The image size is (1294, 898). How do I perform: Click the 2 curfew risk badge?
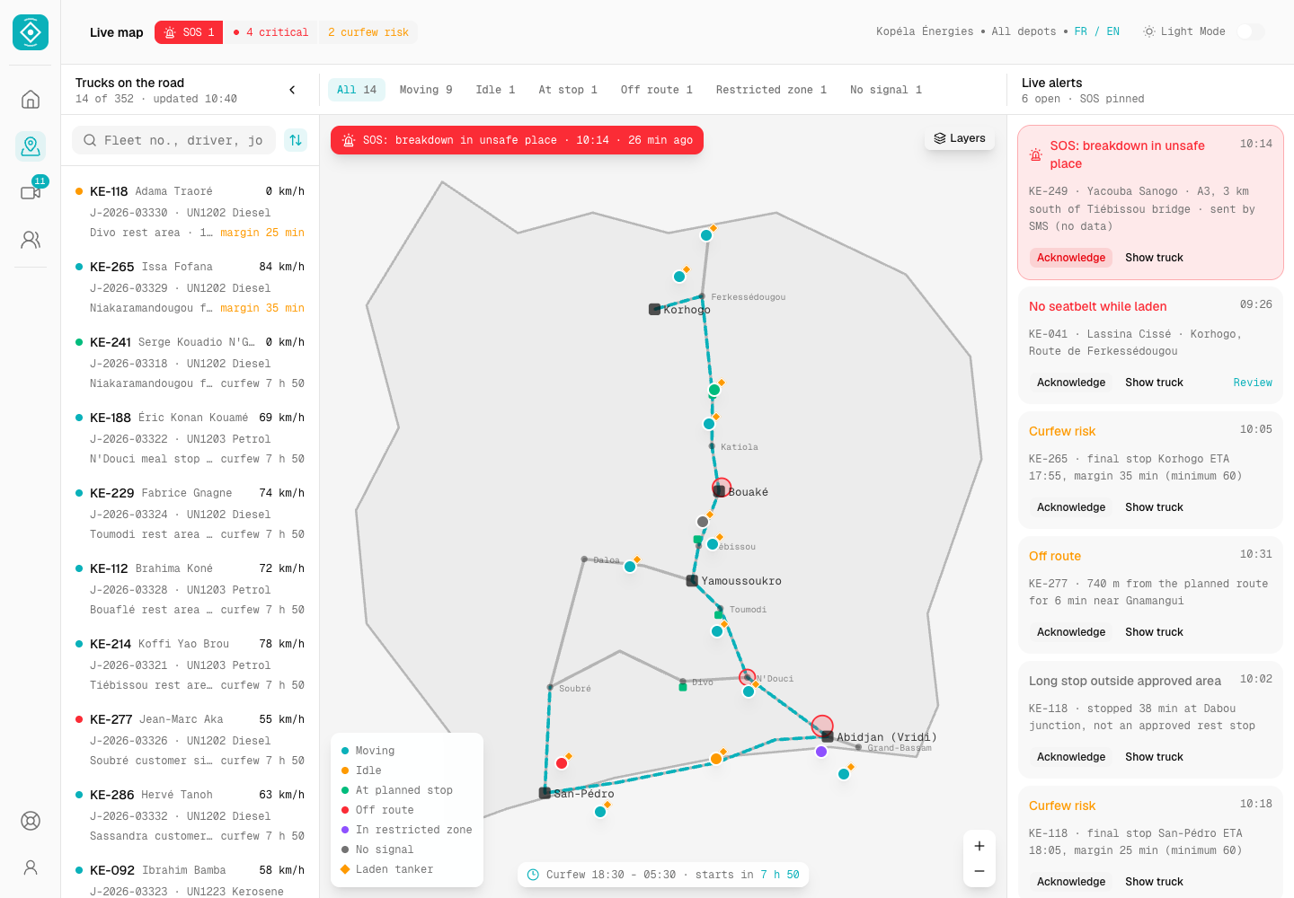coord(368,32)
